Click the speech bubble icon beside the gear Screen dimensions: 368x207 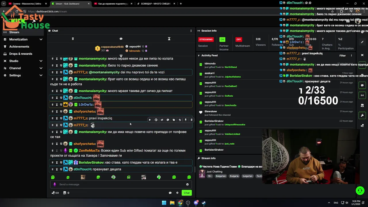[x=170, y=193]
